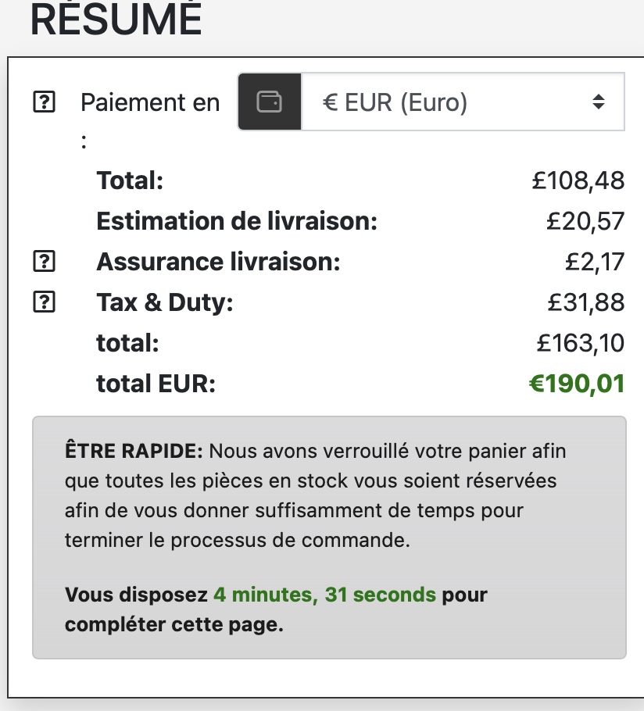Image resolution: width=644 pixels, height=711 pixels.
Task: Click the "Estimation de livraison:" label
Action: click(x=237, y=222)
